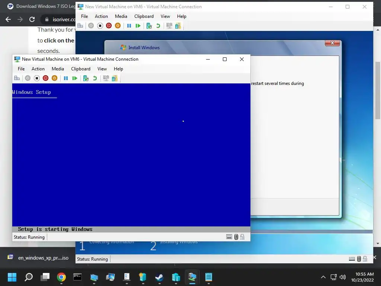Screen dimensions: 381x286
Task: Click the Windows Start button on taskbar
Action: (12, 277)
